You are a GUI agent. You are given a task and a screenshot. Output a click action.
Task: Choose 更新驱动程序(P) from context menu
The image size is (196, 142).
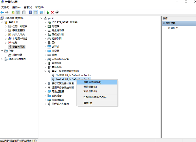point(92,82)
